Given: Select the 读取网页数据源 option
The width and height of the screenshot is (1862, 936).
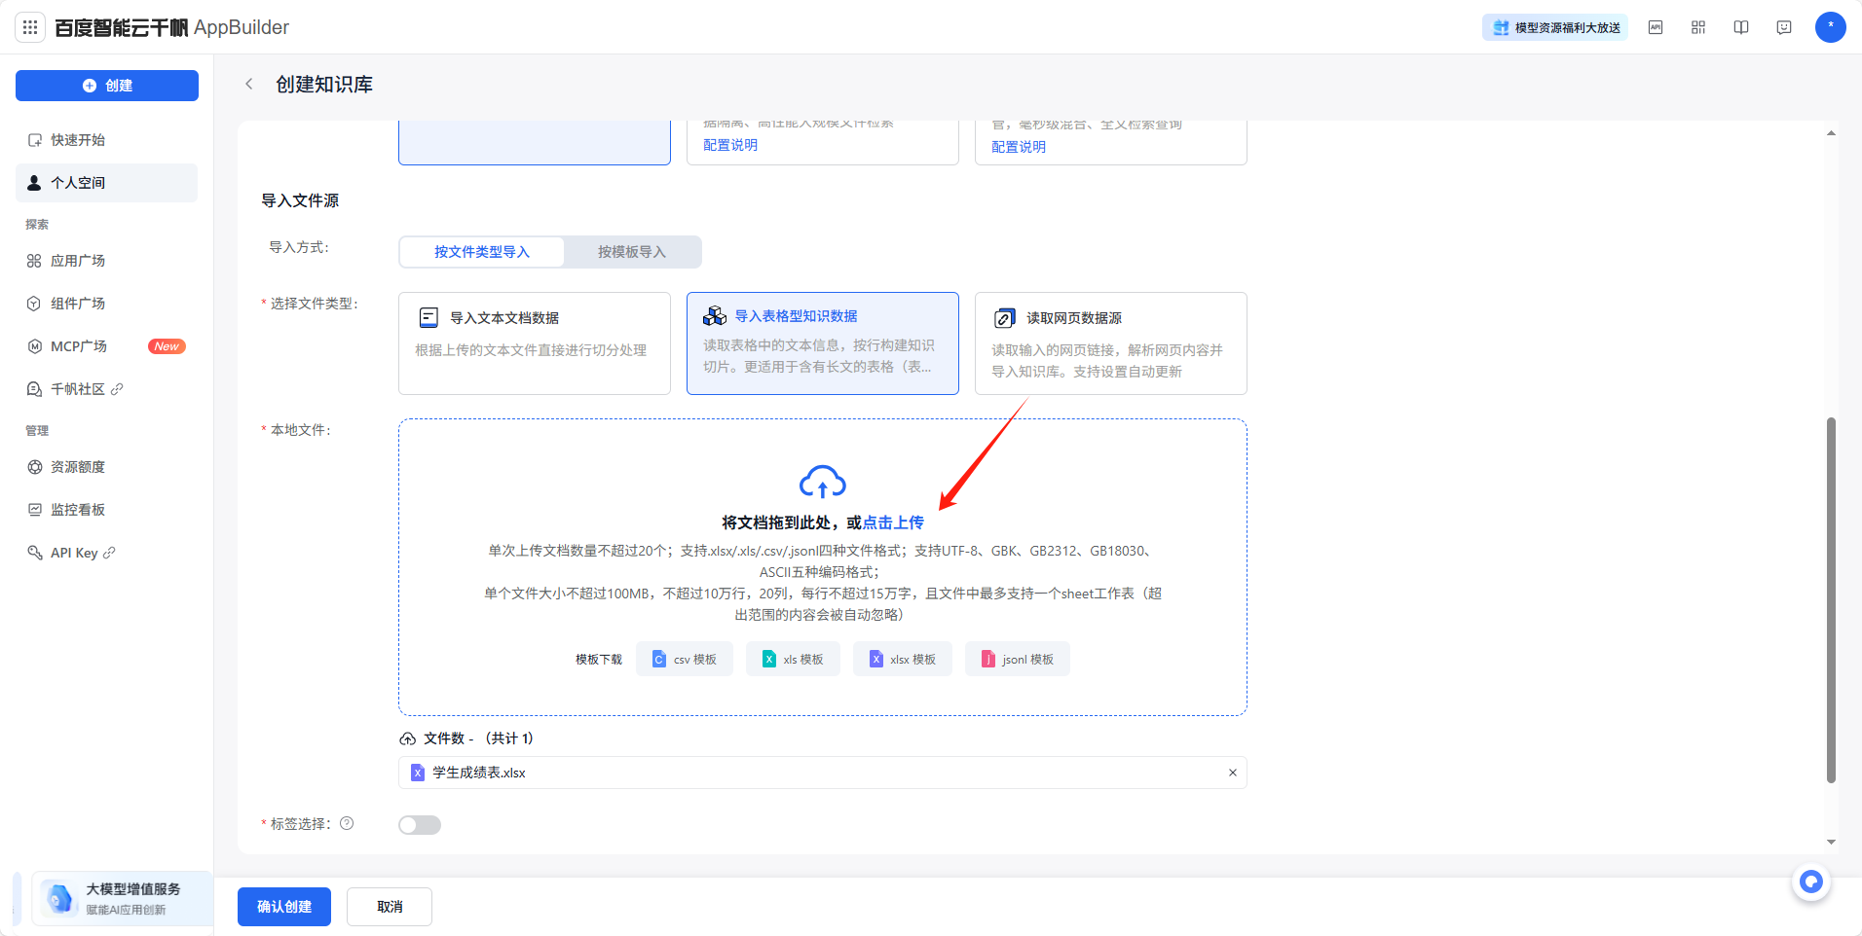Looking at the screenshot, I should [1110, 342].
